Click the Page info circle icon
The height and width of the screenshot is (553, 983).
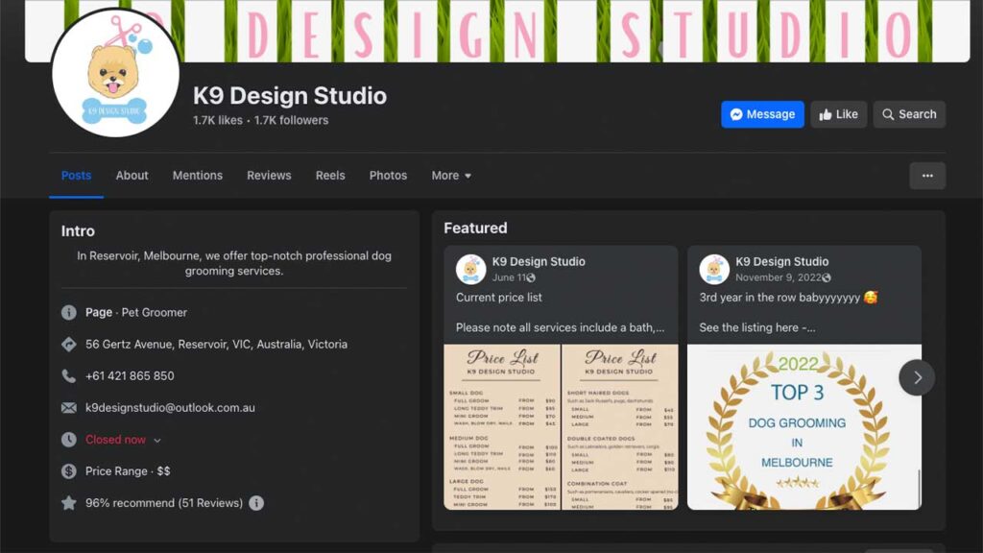[x=69, y=312]
